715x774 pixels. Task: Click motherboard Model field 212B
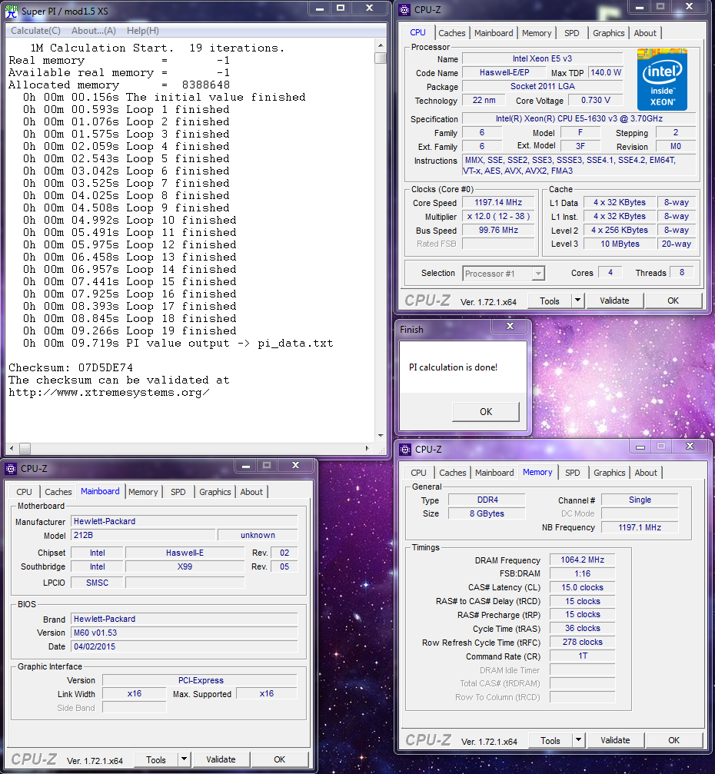click(143, 535)
